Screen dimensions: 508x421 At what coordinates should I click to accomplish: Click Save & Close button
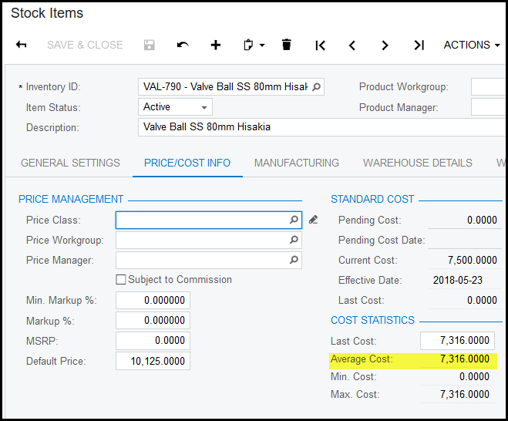85,45
